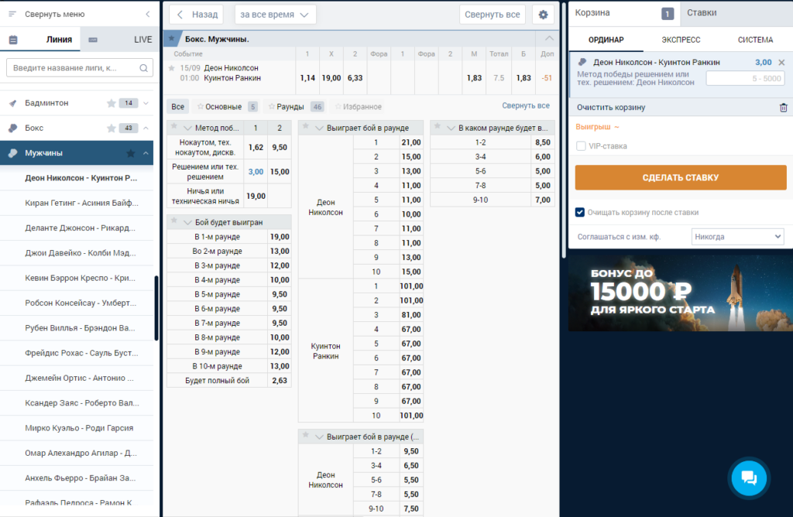Click the trash bin icon in Очистить корзину

pos(784,107)
